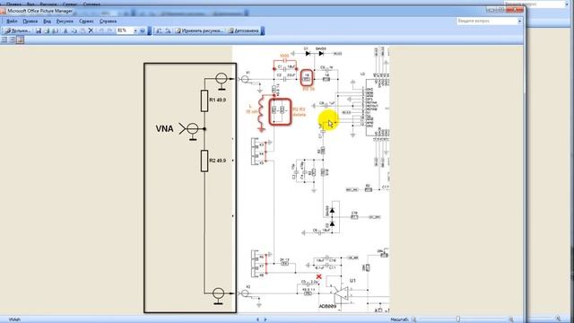574x323 pixels.
Task: Go to previous picture arrow in status bar
Action: (257, 319)
